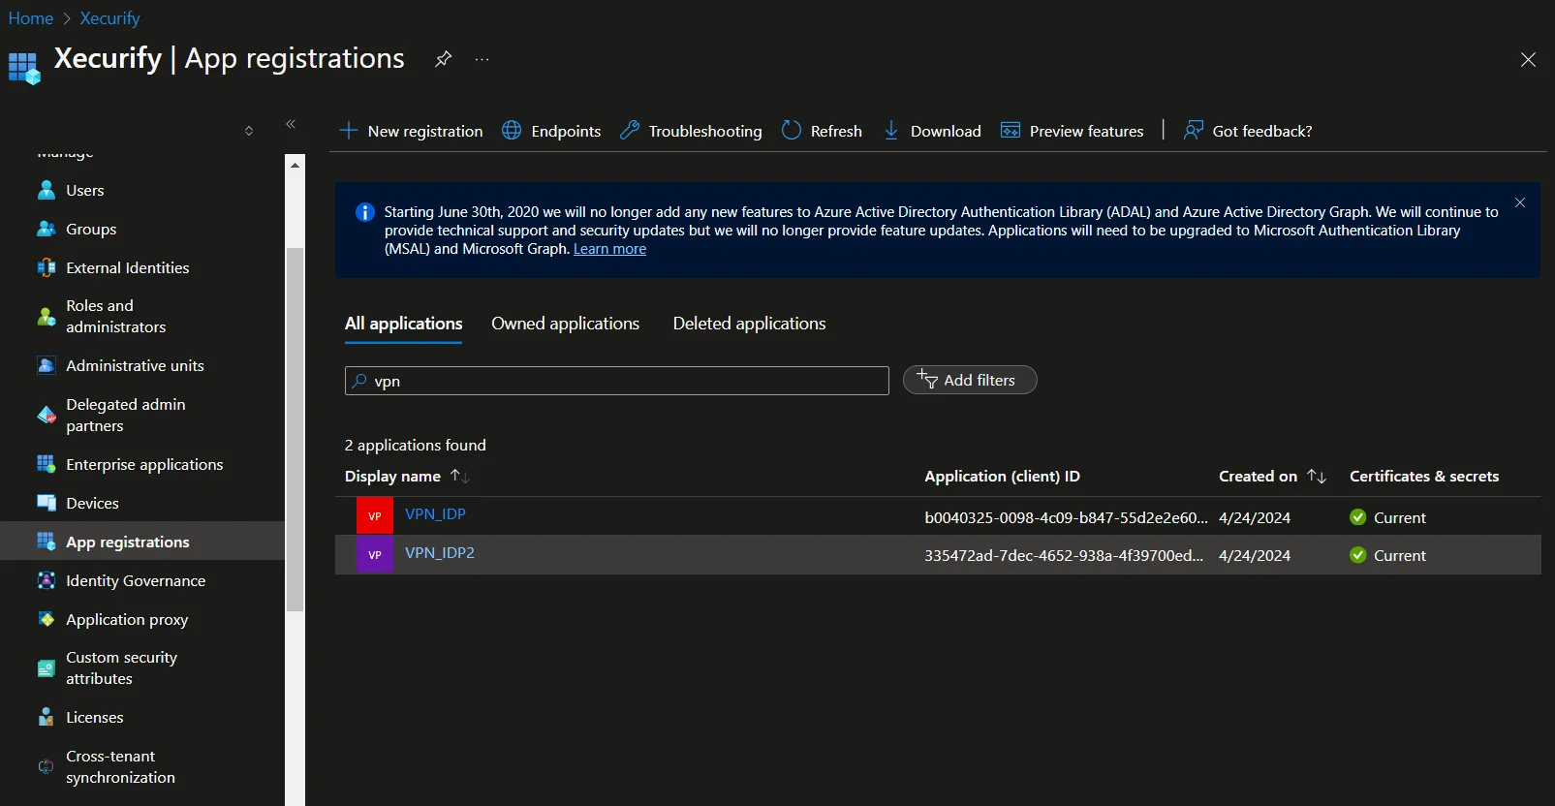The image size is (1555, 806).
Task: Click the Application (client) ID column header
Action: click(1002, 476)
